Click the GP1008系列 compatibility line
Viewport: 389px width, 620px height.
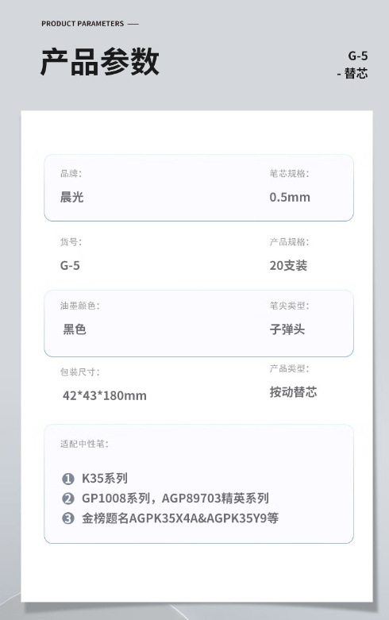[175, 499]
